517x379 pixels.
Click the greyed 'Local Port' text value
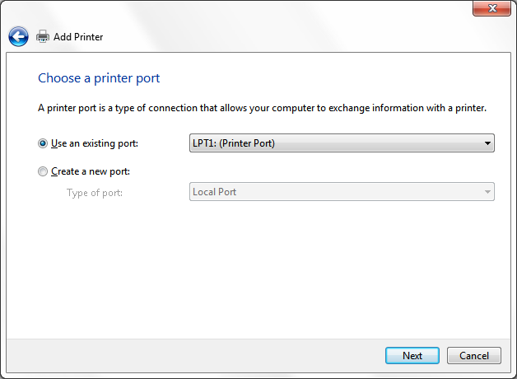214,192
